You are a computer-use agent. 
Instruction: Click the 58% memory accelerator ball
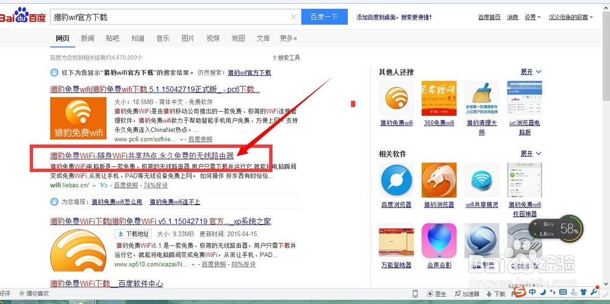(570, 230)
